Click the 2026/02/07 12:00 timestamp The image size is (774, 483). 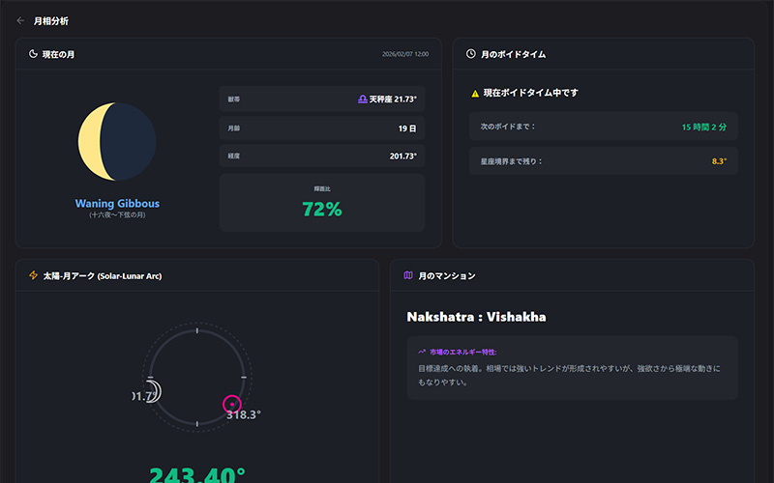(405, 54)
